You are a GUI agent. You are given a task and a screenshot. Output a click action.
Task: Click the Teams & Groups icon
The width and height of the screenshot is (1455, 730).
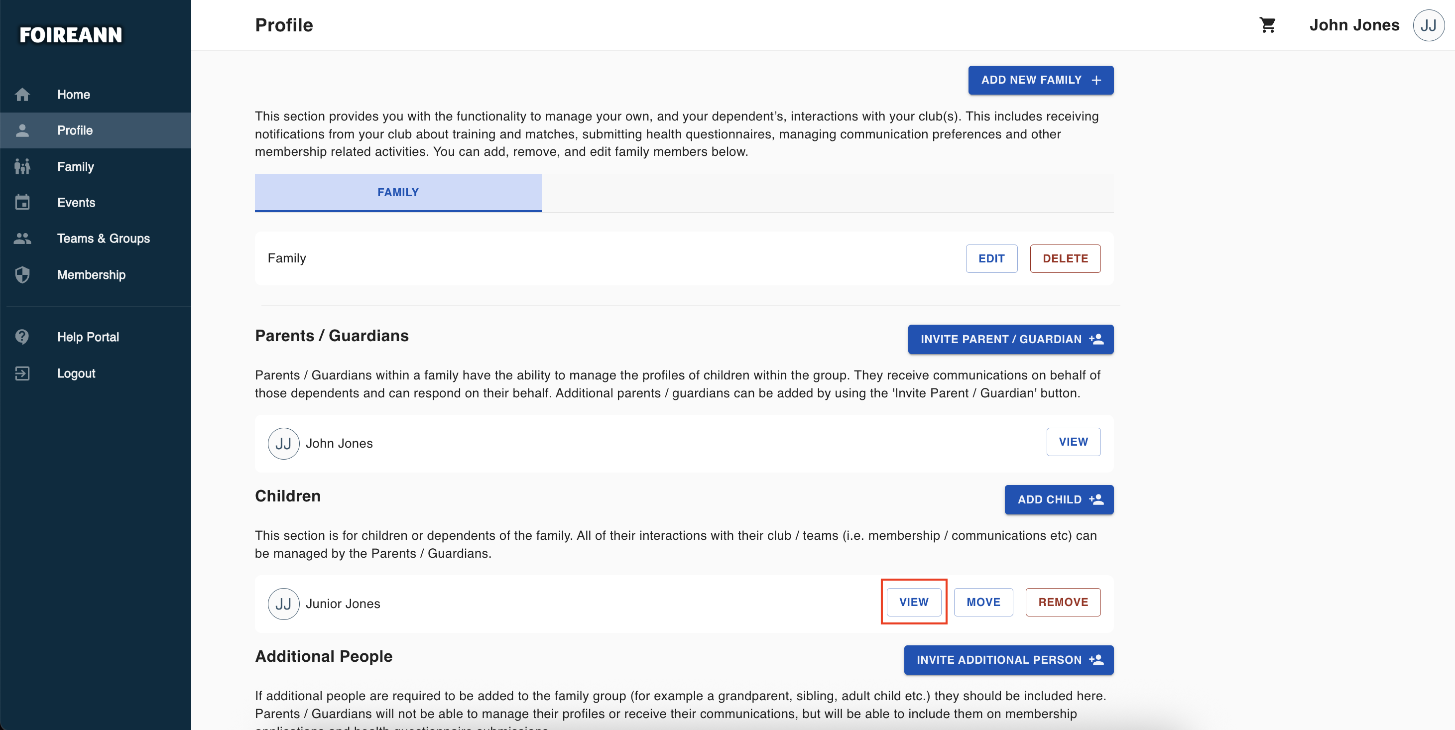coord(22,239)
